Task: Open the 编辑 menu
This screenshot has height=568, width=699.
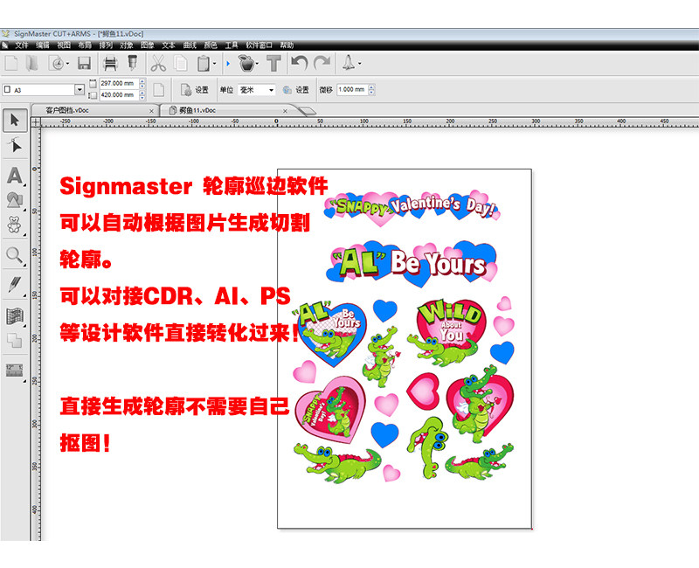Action: pos(43,45)
